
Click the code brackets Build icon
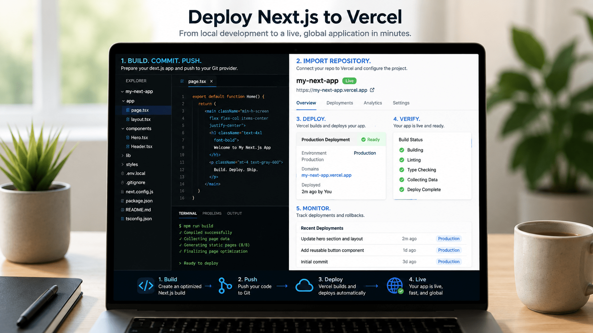[146, 286]
